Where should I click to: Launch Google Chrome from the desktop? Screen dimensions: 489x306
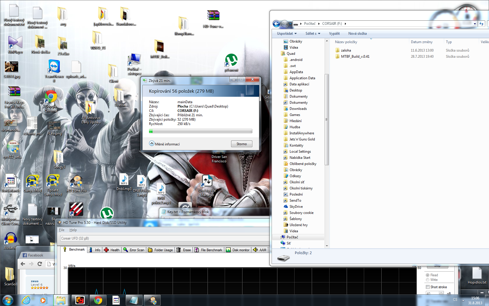point(51,101)
